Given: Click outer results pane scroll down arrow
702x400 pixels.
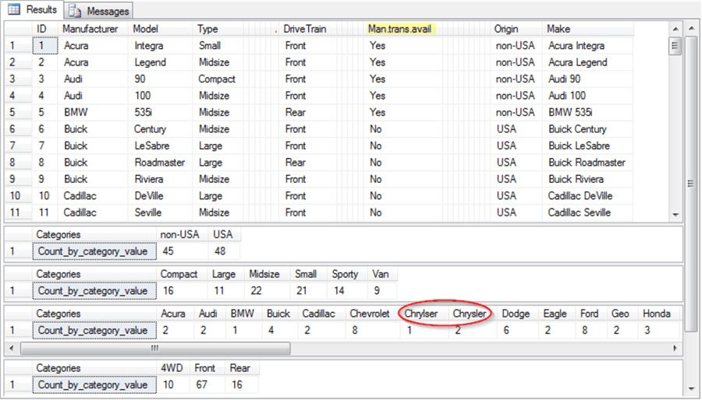Looking at the screenshot, I should pyautogui.click(x=691, y=390).
